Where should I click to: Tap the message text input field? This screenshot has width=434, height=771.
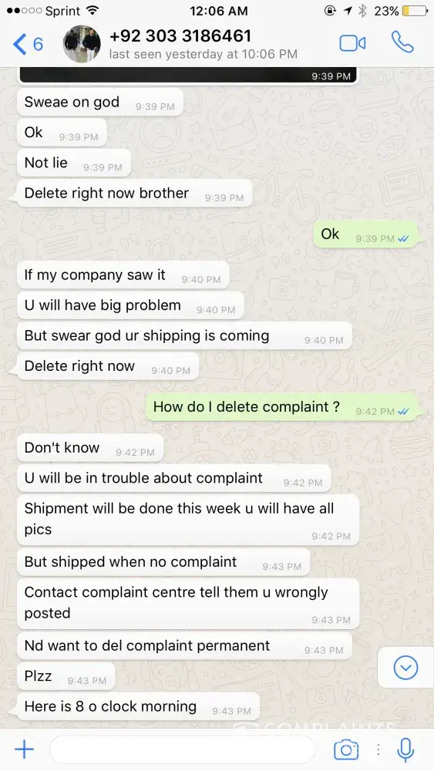point(182,749)
